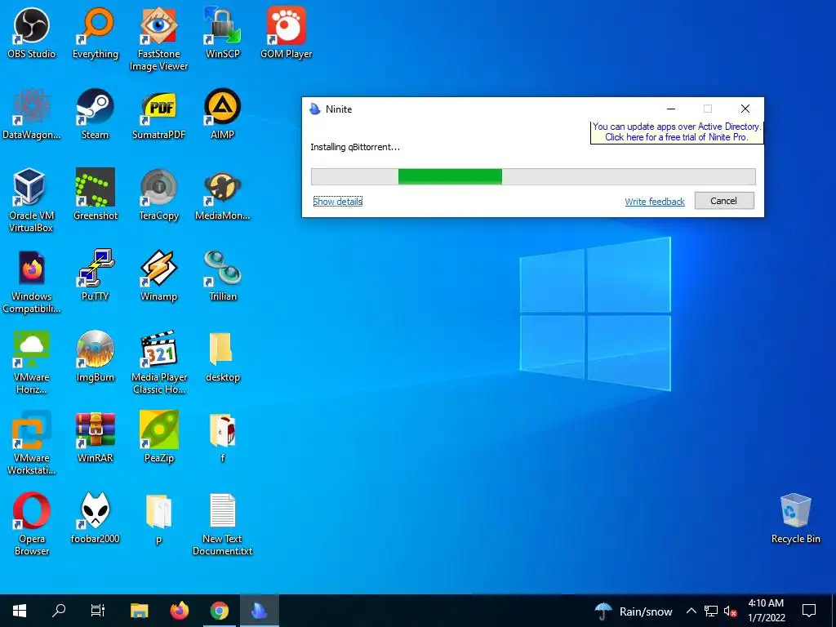The height and width of the screenshot is (627, 836).
Task: Expand Show details in Ninite installer
Action: [x=337, y=202]
